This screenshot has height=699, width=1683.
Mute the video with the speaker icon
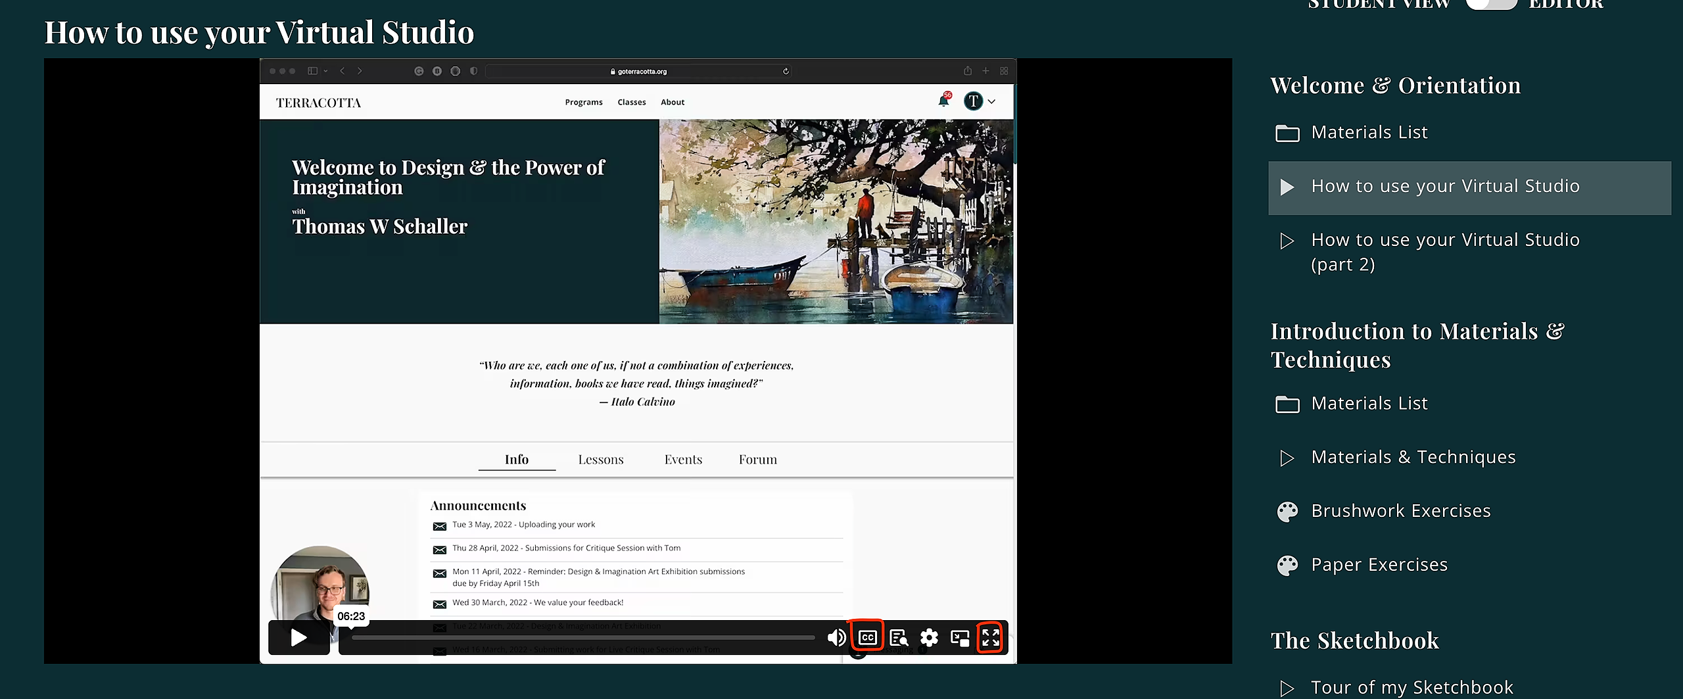836,637
